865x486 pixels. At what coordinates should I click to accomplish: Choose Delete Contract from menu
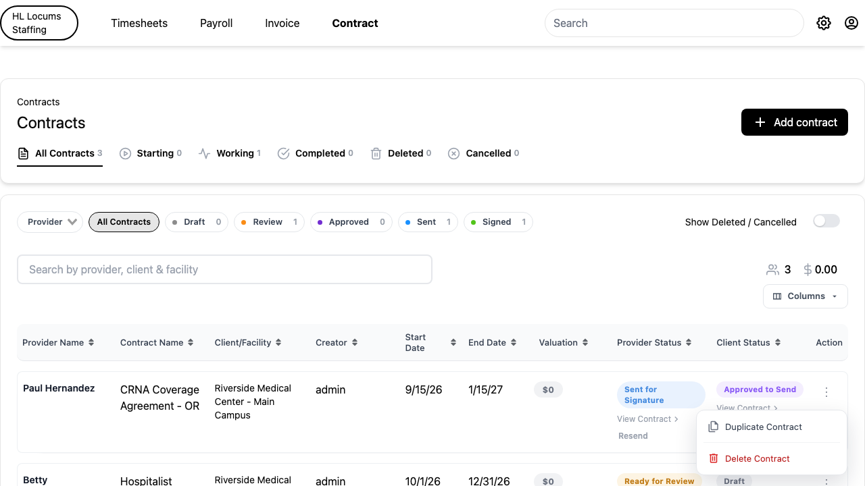point(771,458)
